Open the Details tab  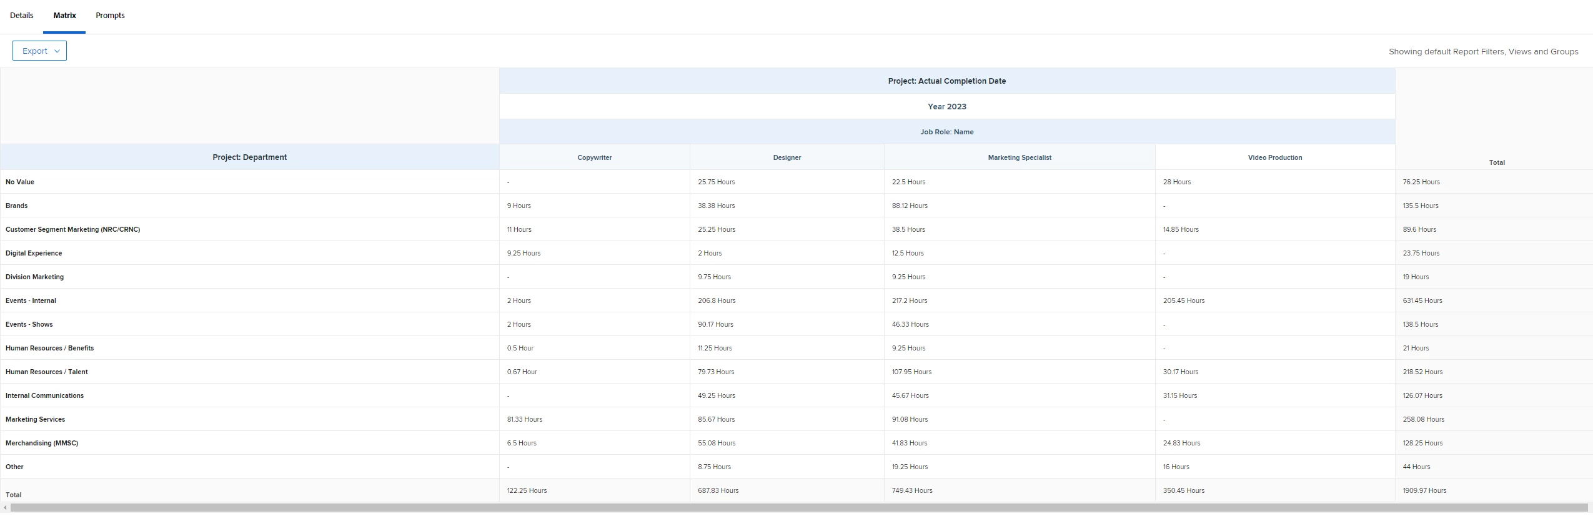click(x=22, y=16)
